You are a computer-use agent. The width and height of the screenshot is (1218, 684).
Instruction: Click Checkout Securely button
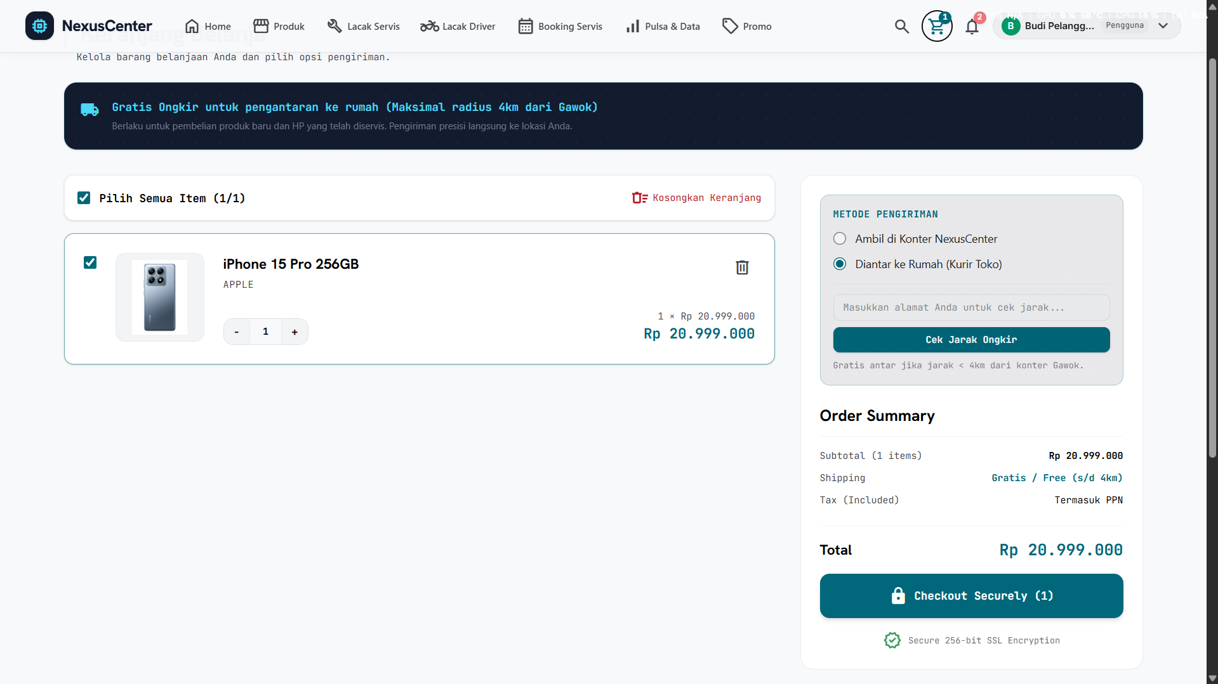971,596
